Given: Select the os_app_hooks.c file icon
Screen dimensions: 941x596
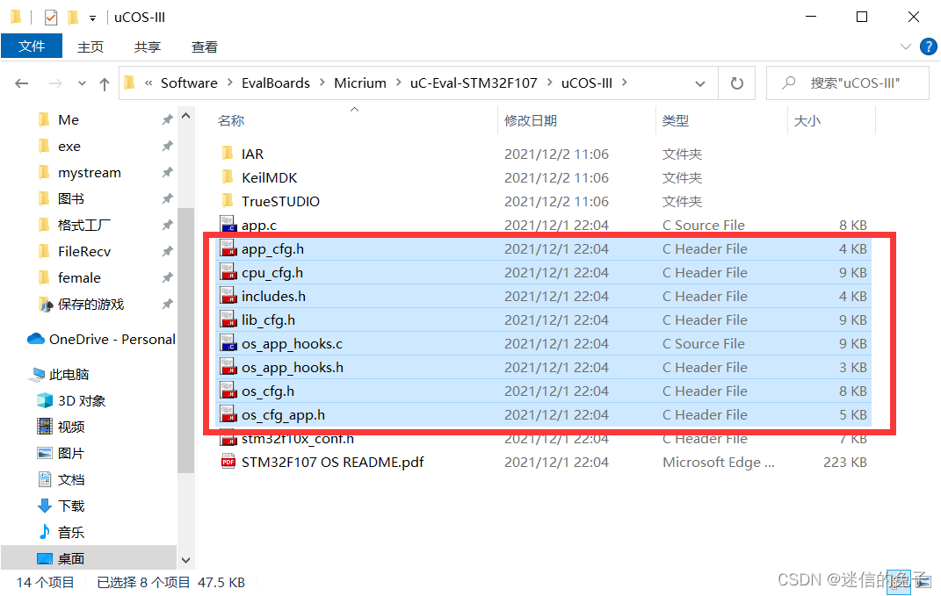Looking at the screenshot, I should tap(228, 343).
